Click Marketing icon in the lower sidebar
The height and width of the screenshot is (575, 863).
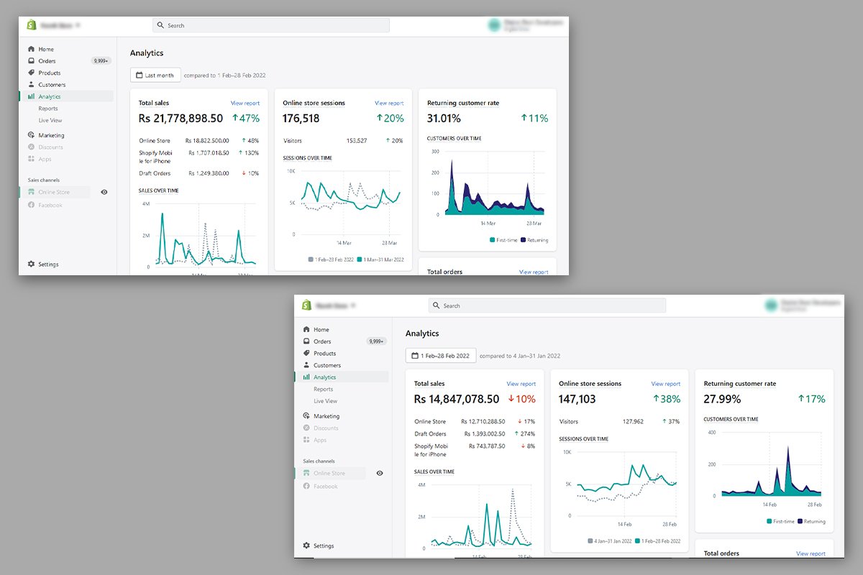point(306,416)
